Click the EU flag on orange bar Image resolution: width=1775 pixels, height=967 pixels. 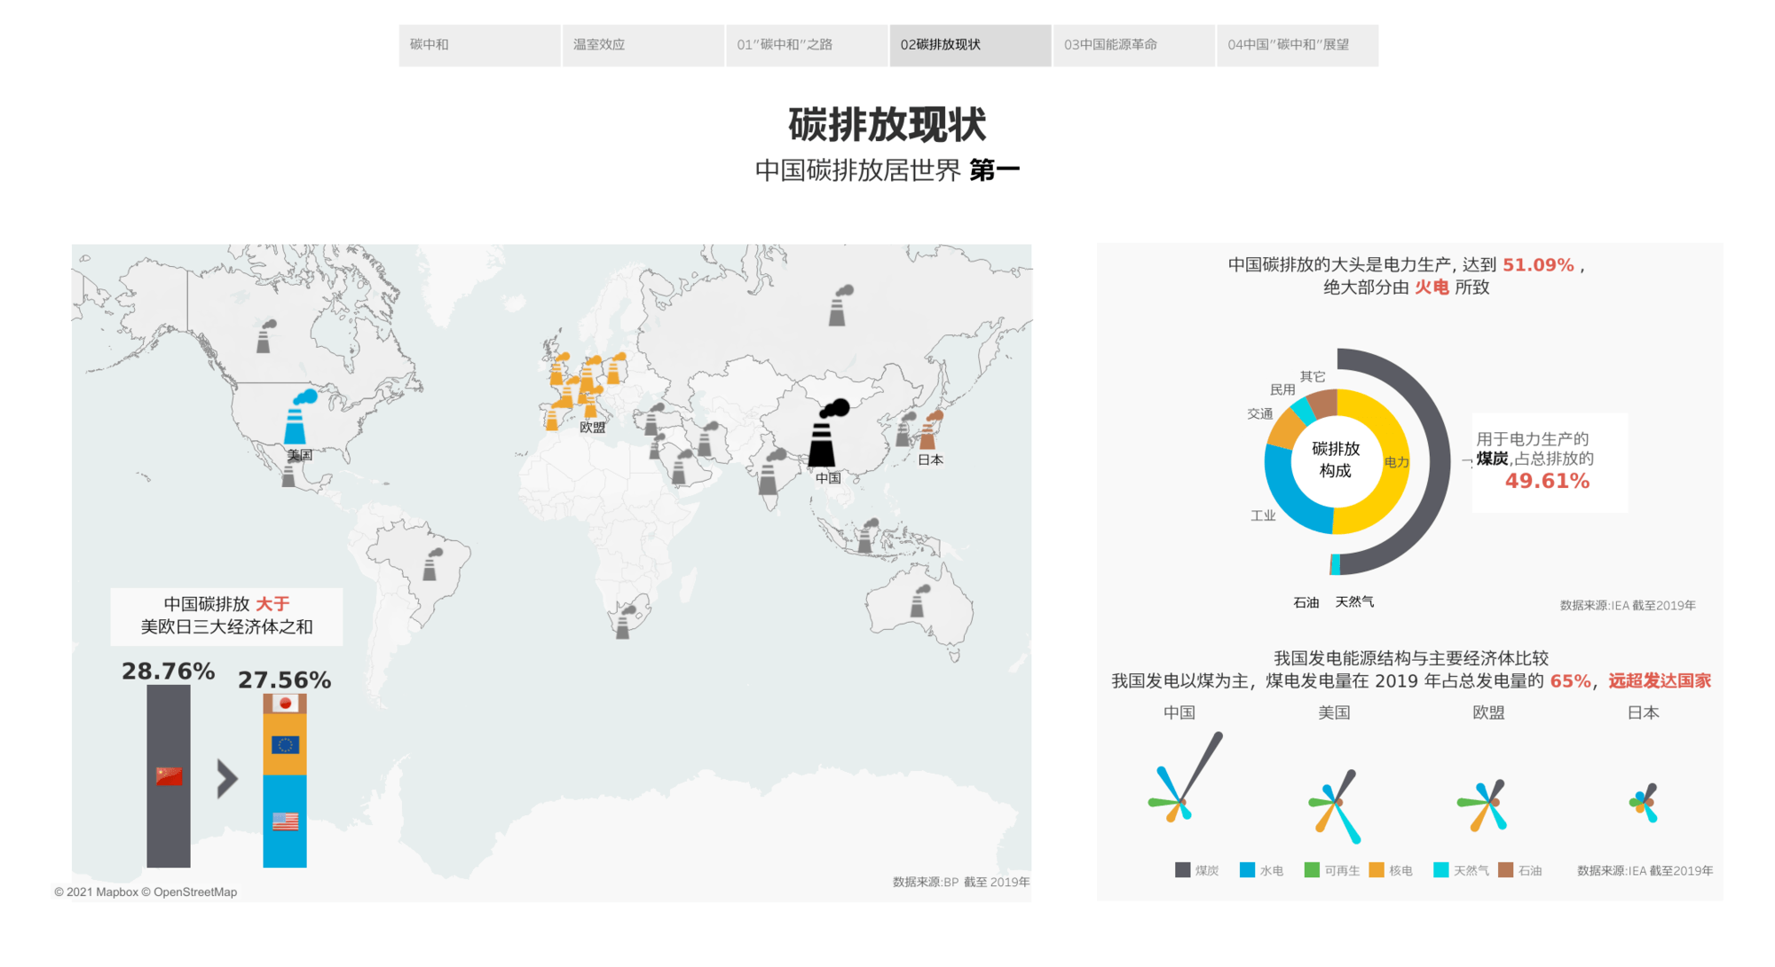285,744
